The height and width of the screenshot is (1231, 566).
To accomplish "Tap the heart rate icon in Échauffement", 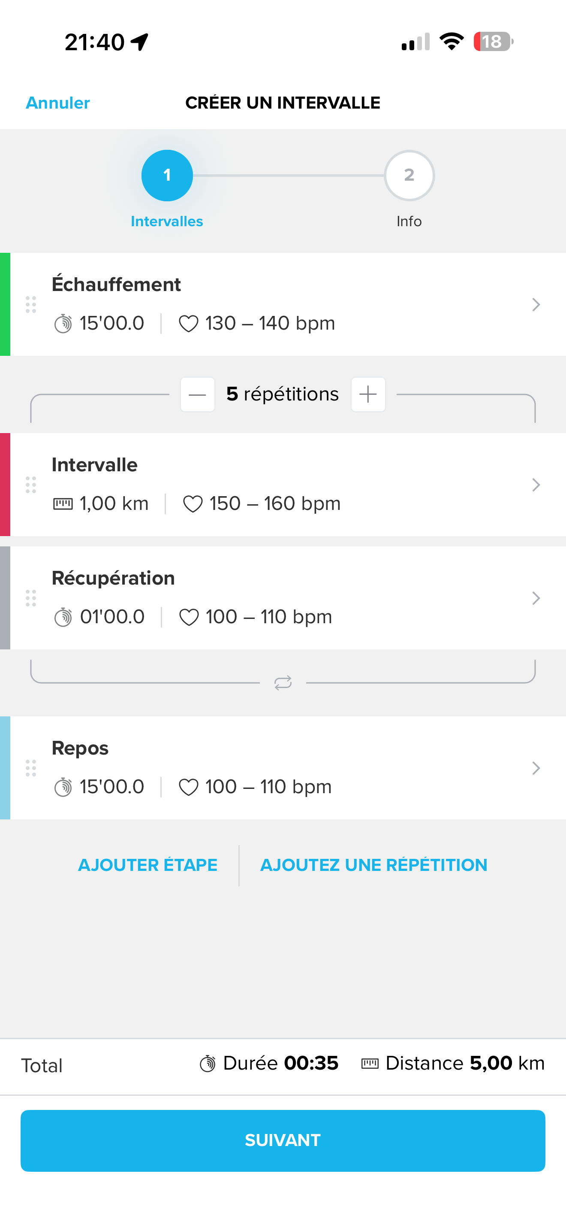I will coord(189,324).
